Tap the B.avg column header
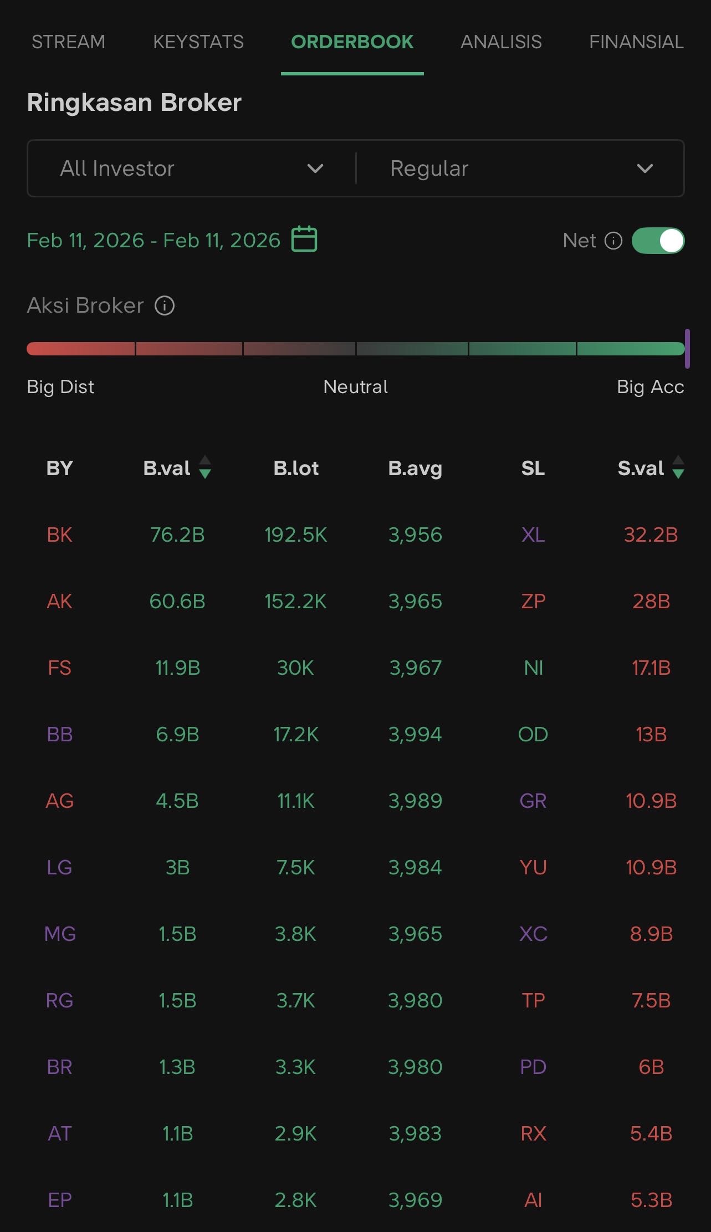Viewport: 711px width, 1232px height. pos(415,469)
